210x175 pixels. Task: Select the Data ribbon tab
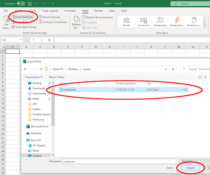point(85,11)
